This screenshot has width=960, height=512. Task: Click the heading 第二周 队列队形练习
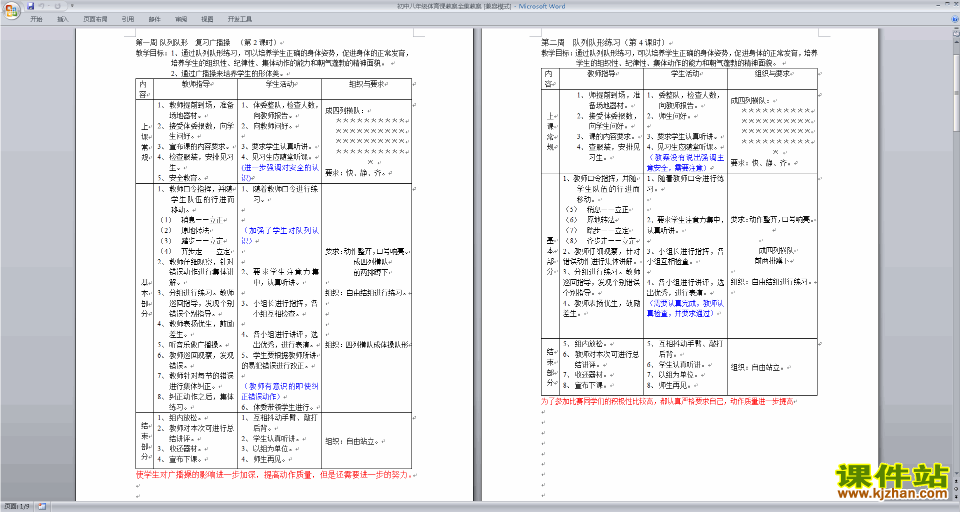(580, 43)
